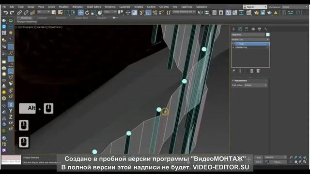
Task: Toggle visibility eye of Push modifier
Action: click(x=233, y=44)
